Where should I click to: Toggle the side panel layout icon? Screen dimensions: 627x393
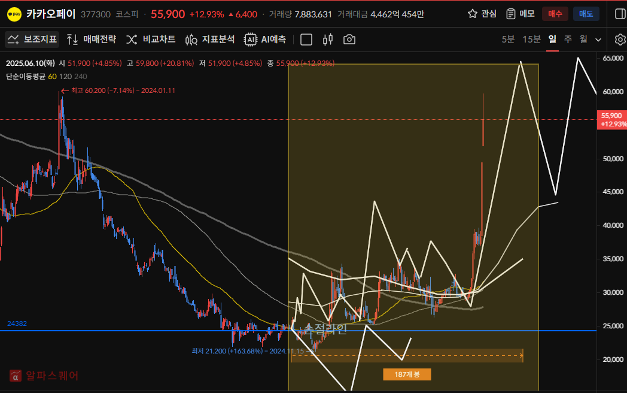pos(620,14)
